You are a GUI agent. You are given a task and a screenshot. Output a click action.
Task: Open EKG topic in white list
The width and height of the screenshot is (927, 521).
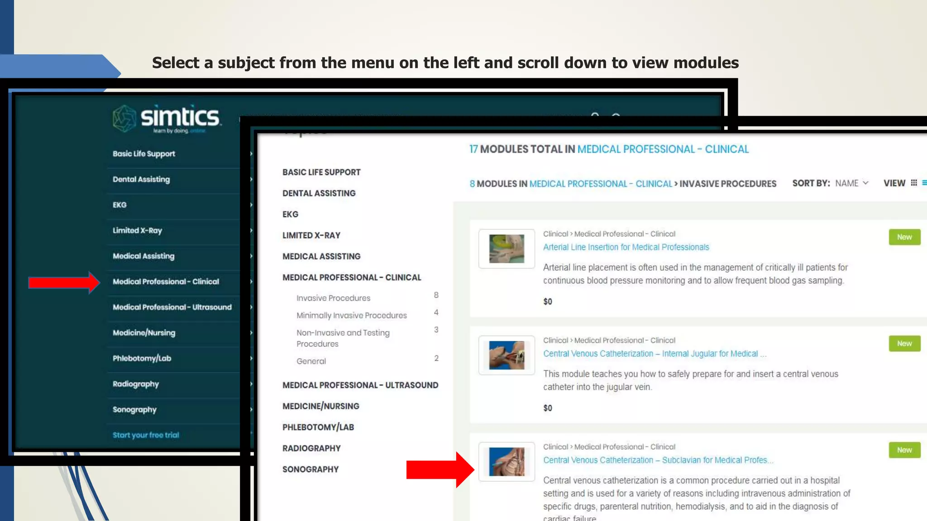290,214
